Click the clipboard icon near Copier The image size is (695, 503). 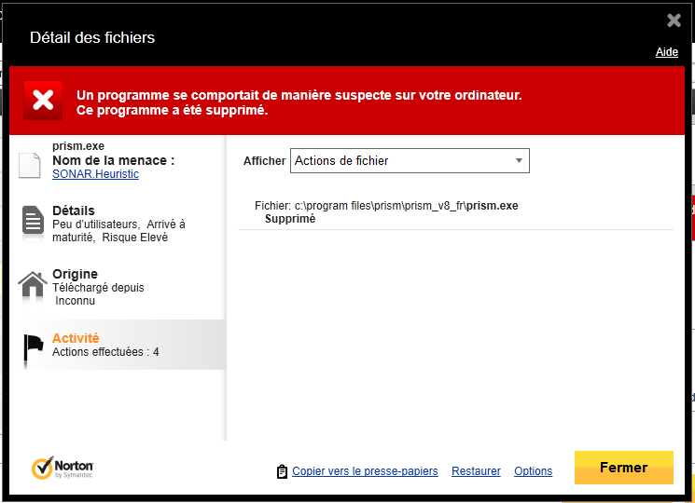[282, 471]
